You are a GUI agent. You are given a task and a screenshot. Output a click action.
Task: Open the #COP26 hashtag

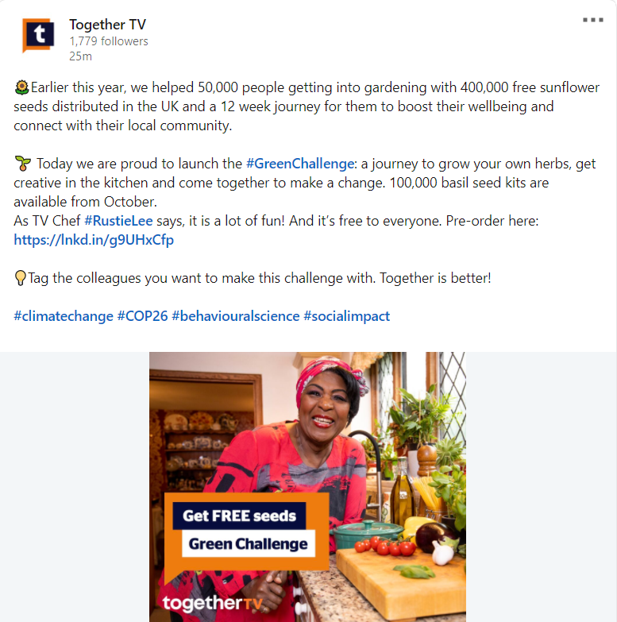(142, 316)
